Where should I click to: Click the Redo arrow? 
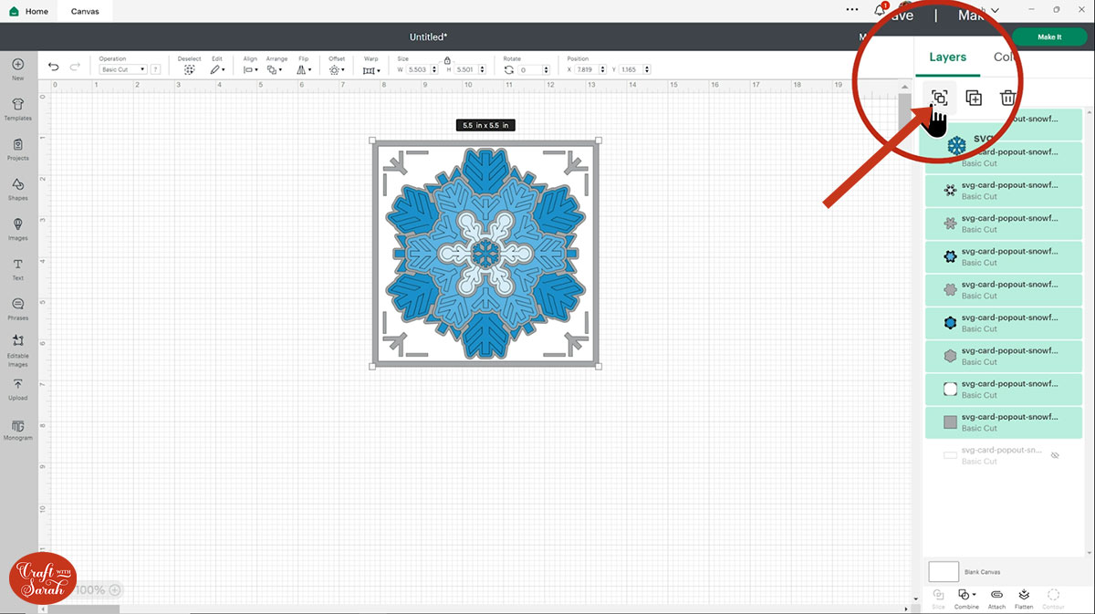(x=75, y=67)
